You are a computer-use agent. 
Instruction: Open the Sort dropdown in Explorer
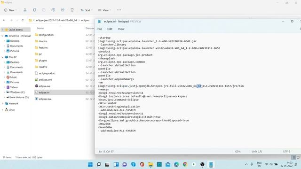coord(87,10)
